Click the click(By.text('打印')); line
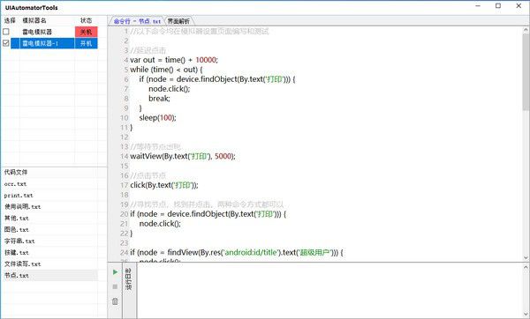The width and height of the screenshot is (530, 319). click(164, 185)
